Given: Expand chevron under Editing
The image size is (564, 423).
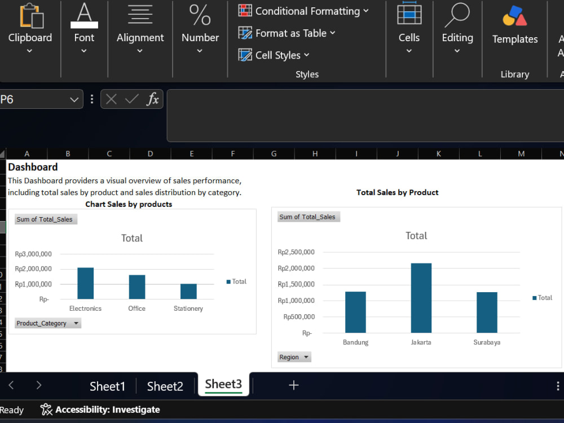Looking at the screenshot, I should [x=457, y=51].
